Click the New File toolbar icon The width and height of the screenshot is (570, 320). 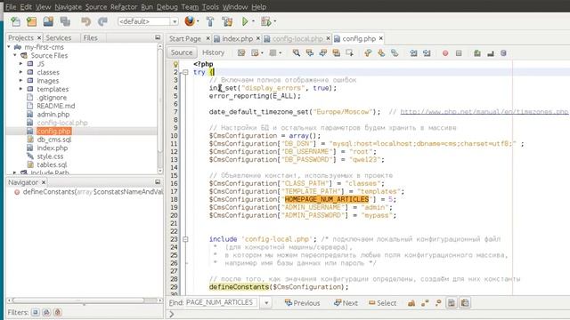tap(15, 21)
